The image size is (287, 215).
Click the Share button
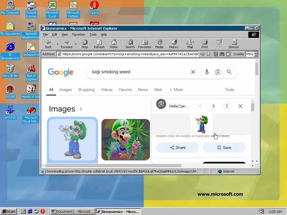coord(177,148)
